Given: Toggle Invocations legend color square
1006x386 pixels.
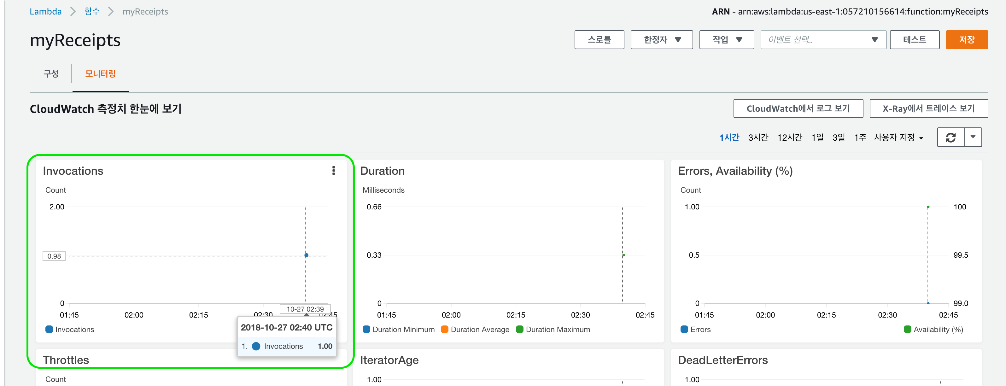Looking at the screenshot, I should tap(49, 329).
